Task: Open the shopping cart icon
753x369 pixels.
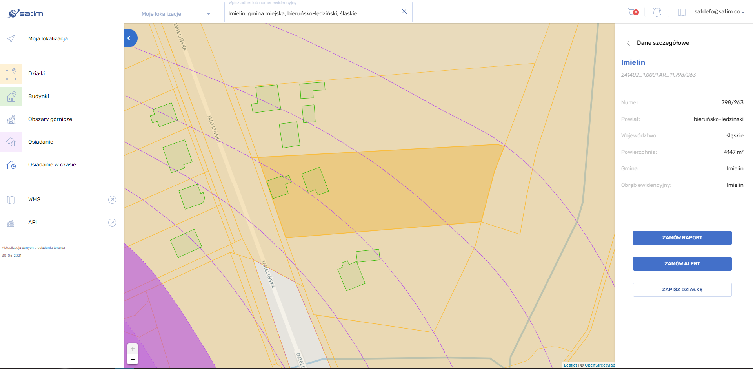Action: 632,12
